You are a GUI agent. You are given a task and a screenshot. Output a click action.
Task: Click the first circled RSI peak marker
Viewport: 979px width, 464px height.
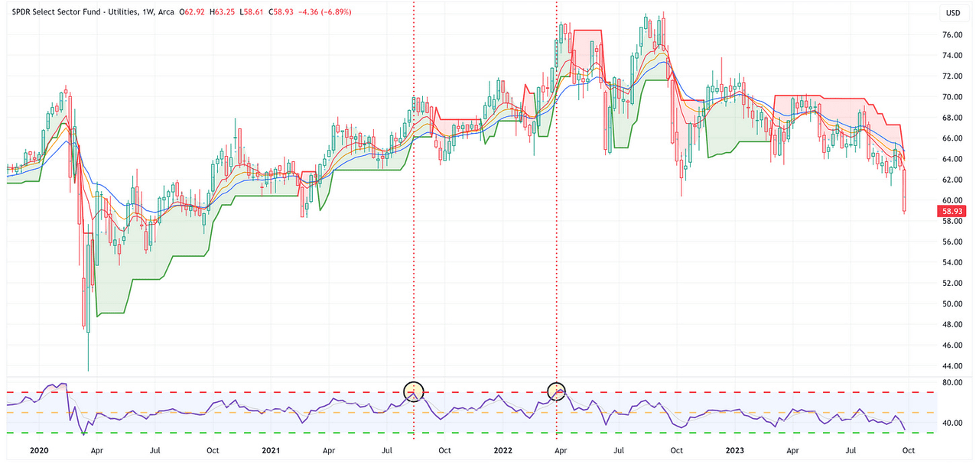(413, 392)
